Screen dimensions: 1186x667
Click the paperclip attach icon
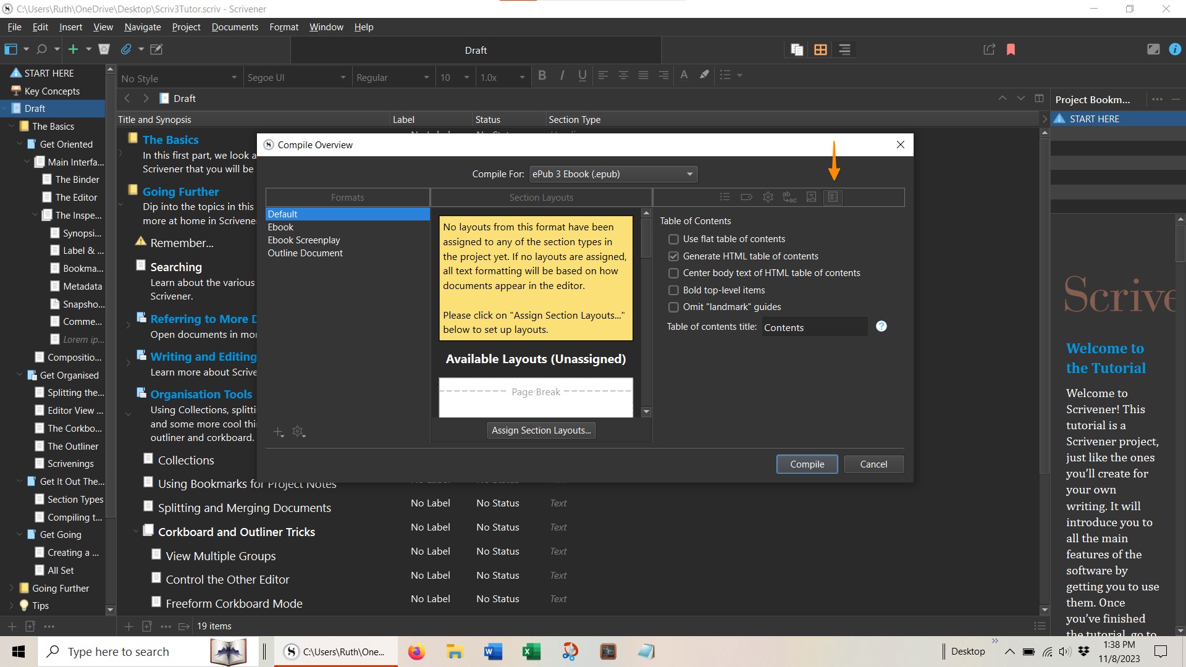click(126, 49)
